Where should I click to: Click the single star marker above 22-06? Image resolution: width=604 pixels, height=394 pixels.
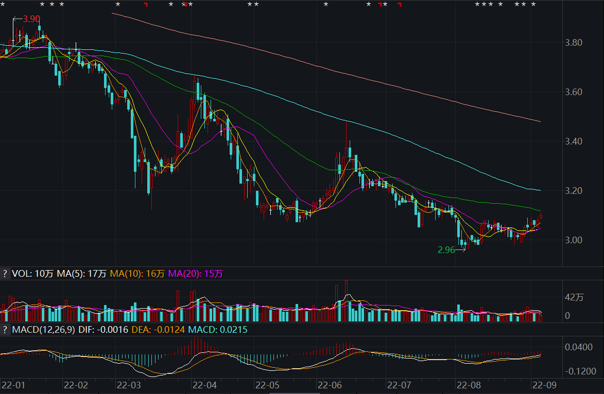click(325, 5)
